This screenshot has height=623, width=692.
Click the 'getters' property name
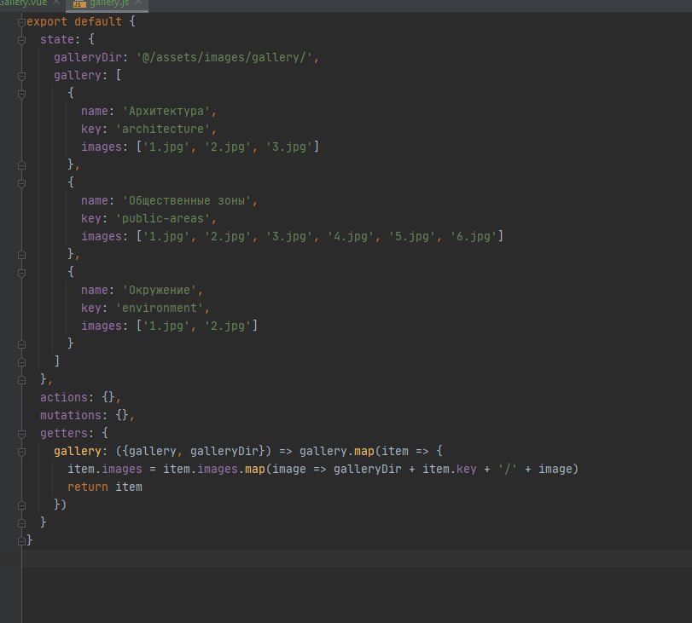[x=64, y=433]
